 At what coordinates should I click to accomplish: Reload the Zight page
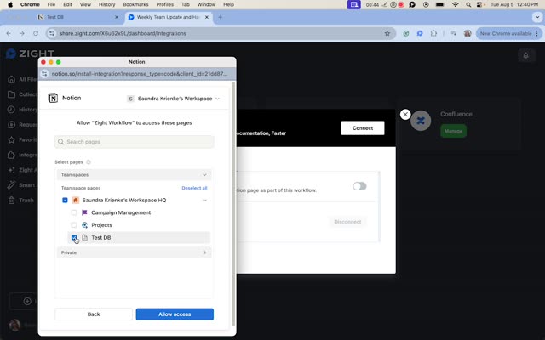(36, 33)
